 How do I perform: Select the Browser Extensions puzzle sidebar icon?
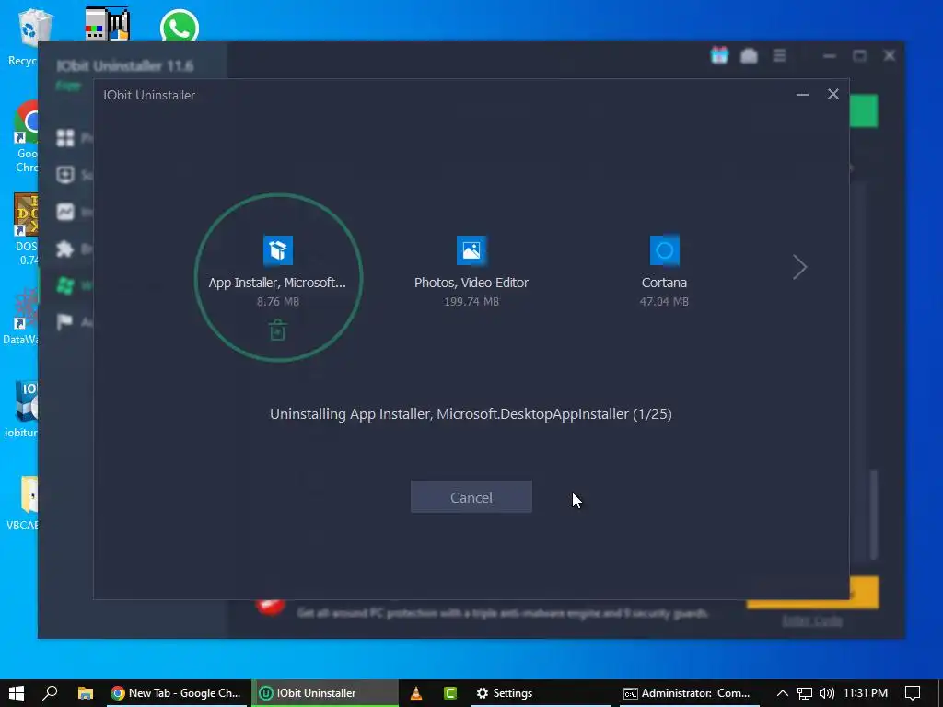tap(65, 249)
